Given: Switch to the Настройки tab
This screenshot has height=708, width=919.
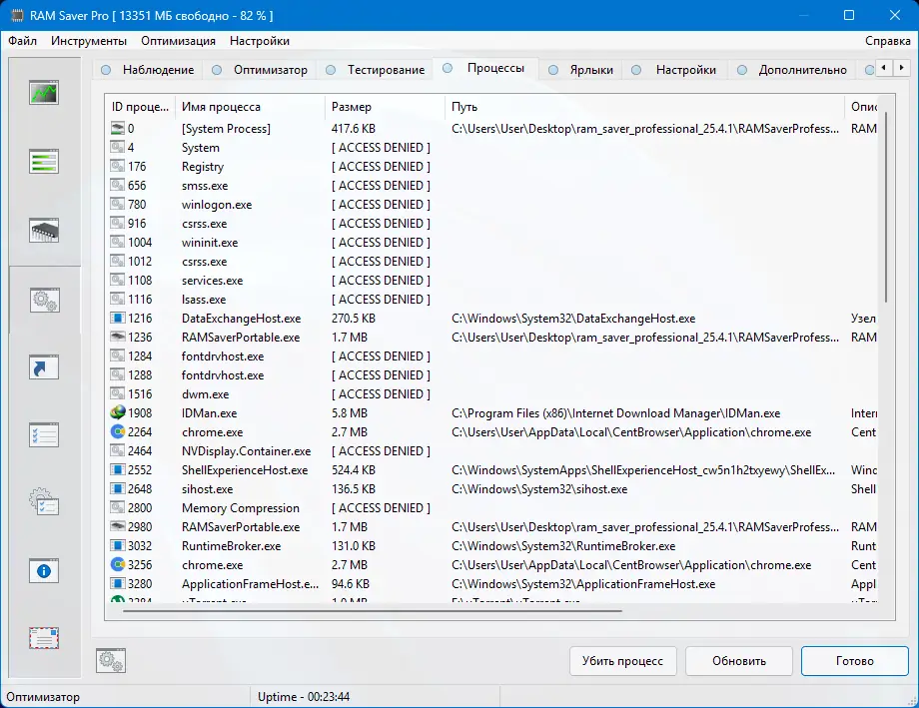Looking at the screenshot, I should click(675, 70).
